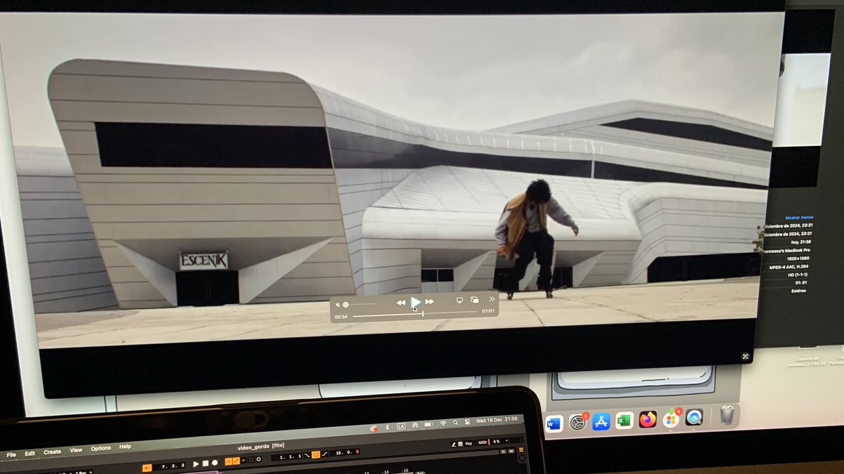Open AirPlay options in QuickTime controls
This screenshot has width=844, height=474.
459,300
